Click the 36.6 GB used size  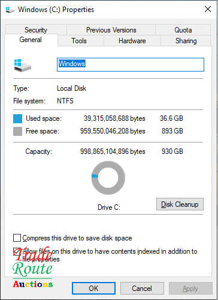pos(171,118)
